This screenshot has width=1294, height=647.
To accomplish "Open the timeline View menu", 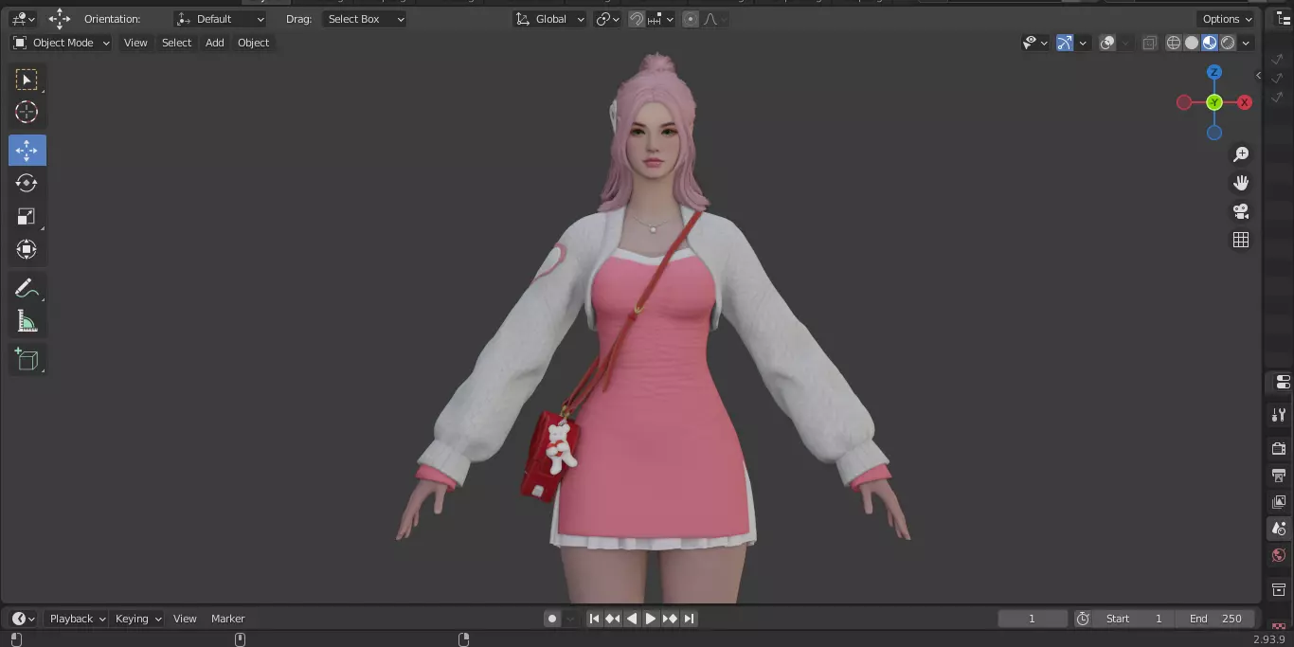I will (x=185, y=619).
